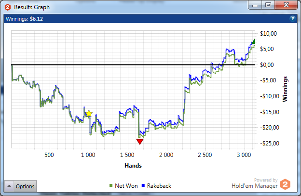Click the 1 500 hands axis label

click(127, 155)
